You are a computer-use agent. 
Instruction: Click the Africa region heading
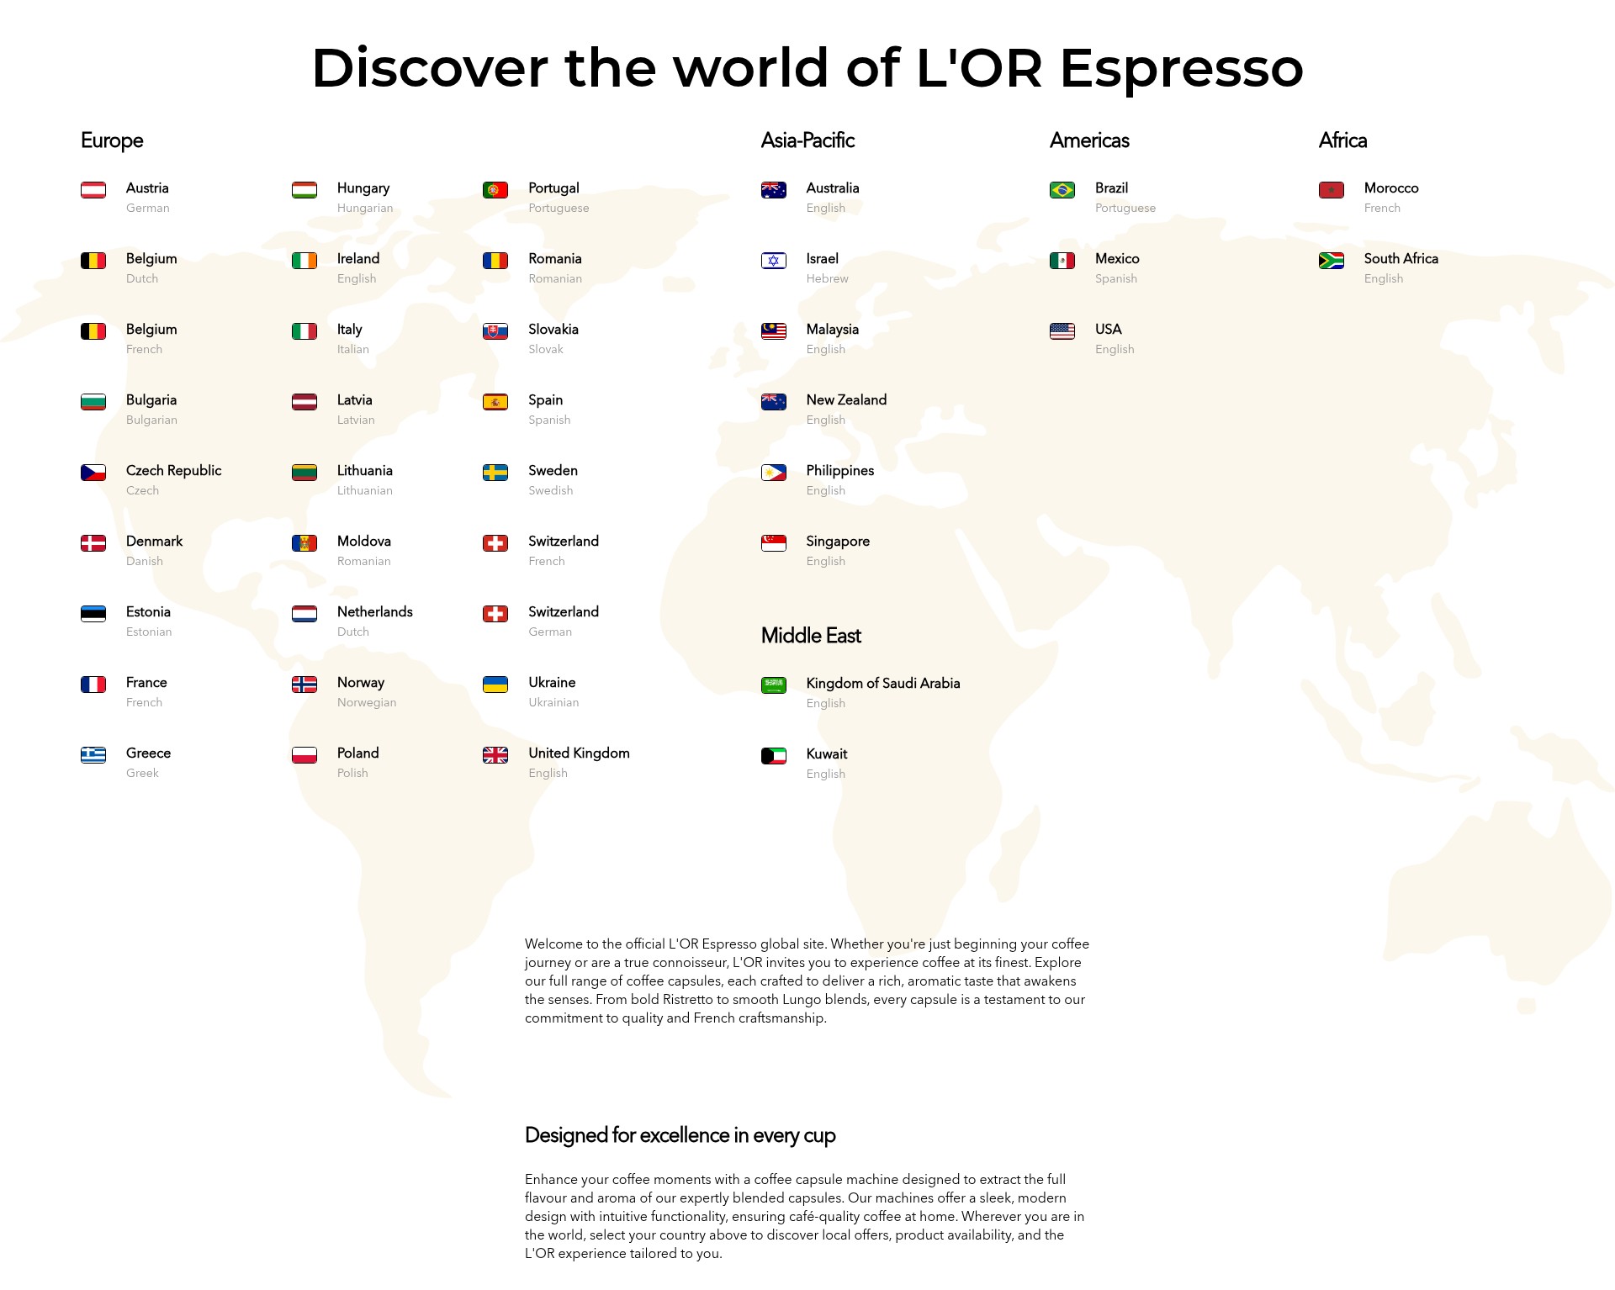tap(1342, 140)
